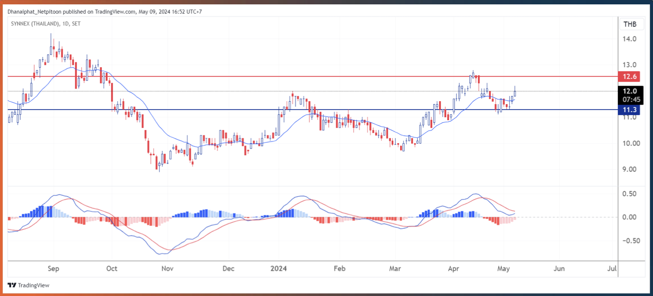Click the THB currency label
This screenshot has height=296, width=653.
tap(630, 24)
